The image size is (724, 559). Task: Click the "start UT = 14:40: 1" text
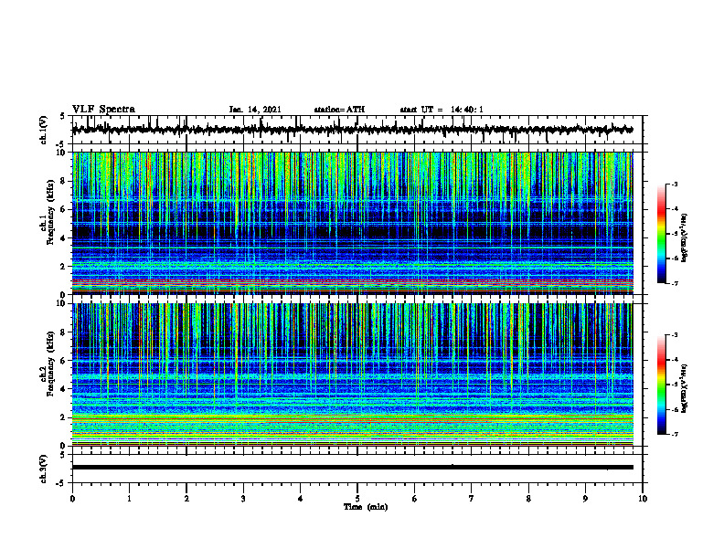442,110
